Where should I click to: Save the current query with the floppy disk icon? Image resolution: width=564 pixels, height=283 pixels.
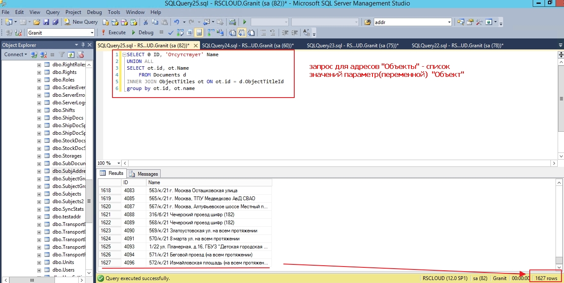[46, 22]
